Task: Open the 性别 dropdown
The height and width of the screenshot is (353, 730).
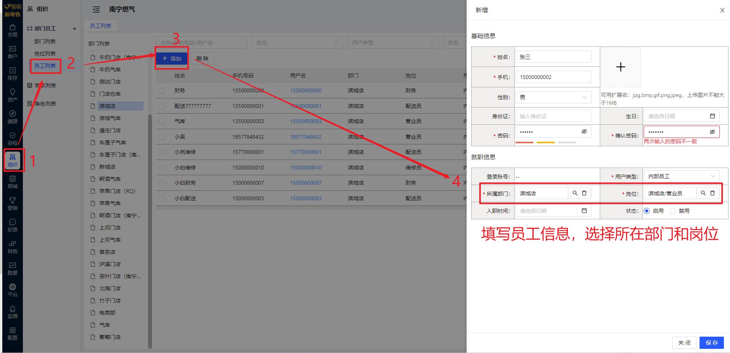Action: (553, 97)
